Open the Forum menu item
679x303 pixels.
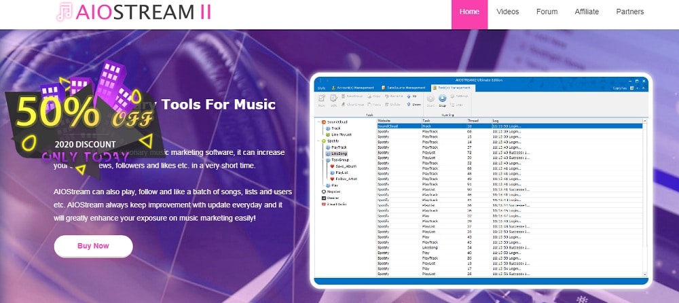pyautogui.click(x=547, y=12)
